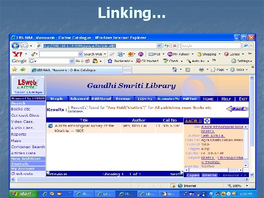Image resolution: width=264 pixels, height=198 pixels.
Task: Click the Home page icon
Action: click(x=175, y=70)
